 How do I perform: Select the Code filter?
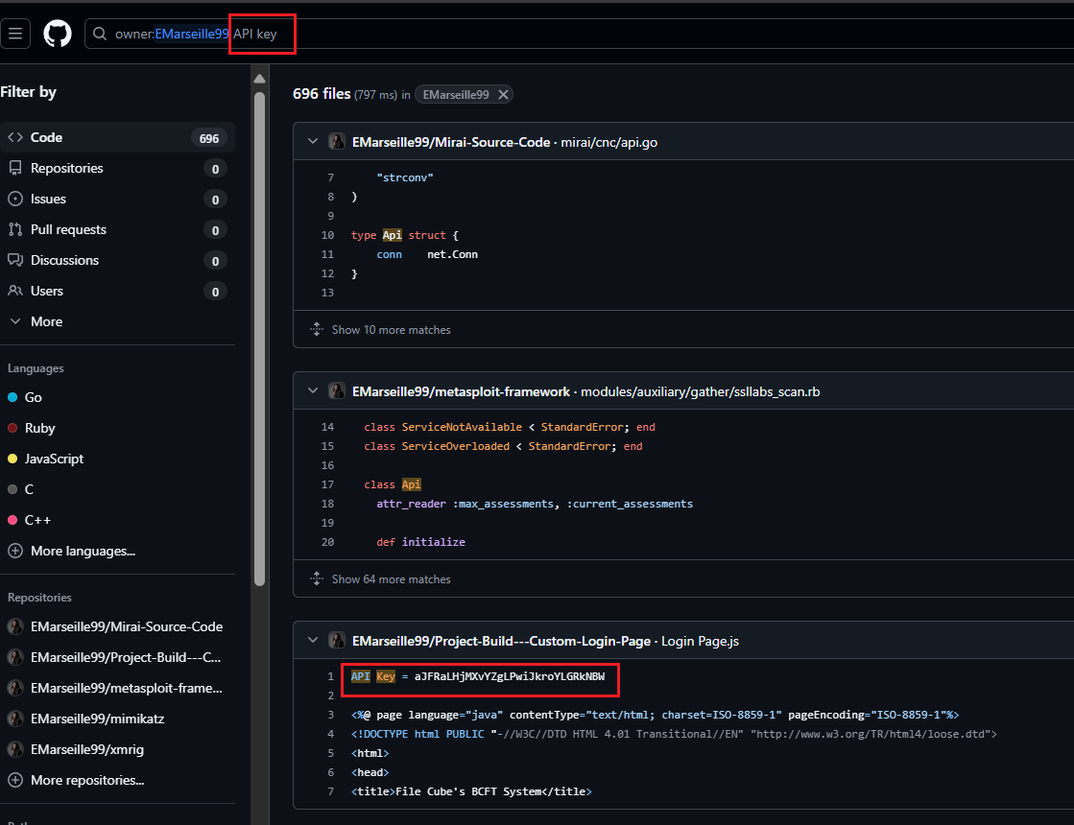point(117,137)
